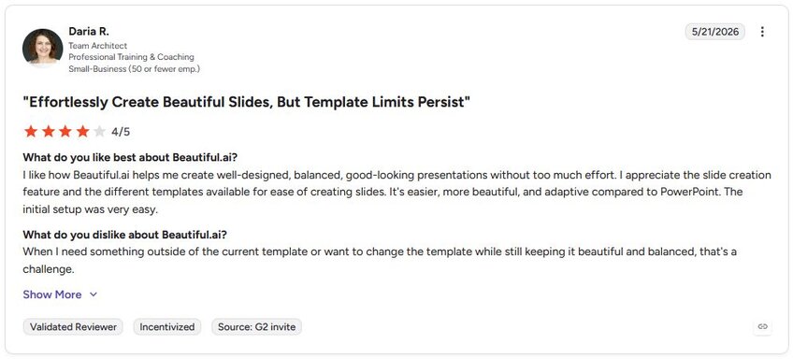The image size is (793, 359).
Task: Copy the review permalink via chain icon
Action: [763, 326]
